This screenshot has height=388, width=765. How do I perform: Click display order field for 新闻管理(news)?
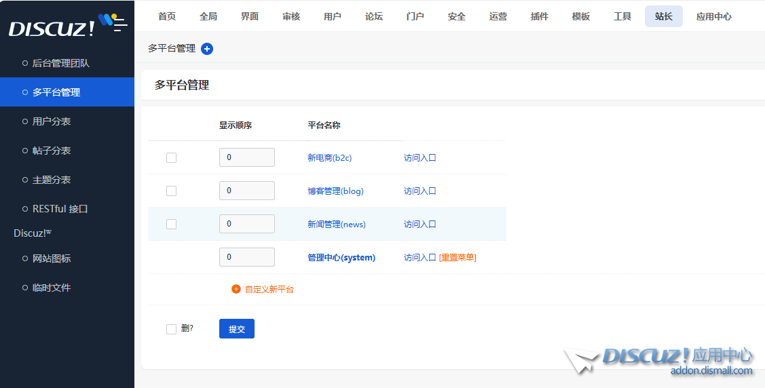coord(246,224)
